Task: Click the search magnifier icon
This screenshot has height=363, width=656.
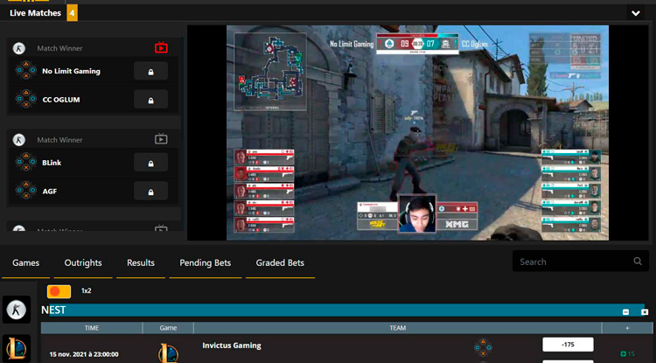Action: tap(638, 262)
